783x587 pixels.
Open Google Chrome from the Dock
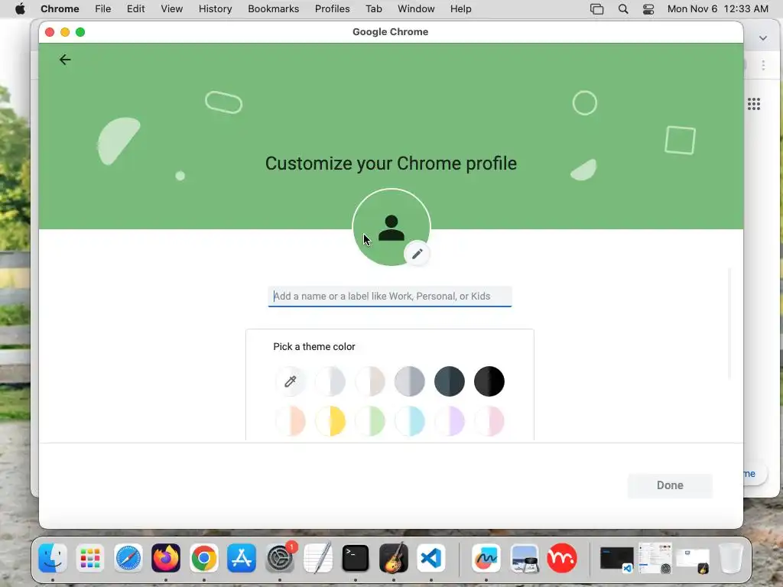pyautogui.click(x=203, y=557)
